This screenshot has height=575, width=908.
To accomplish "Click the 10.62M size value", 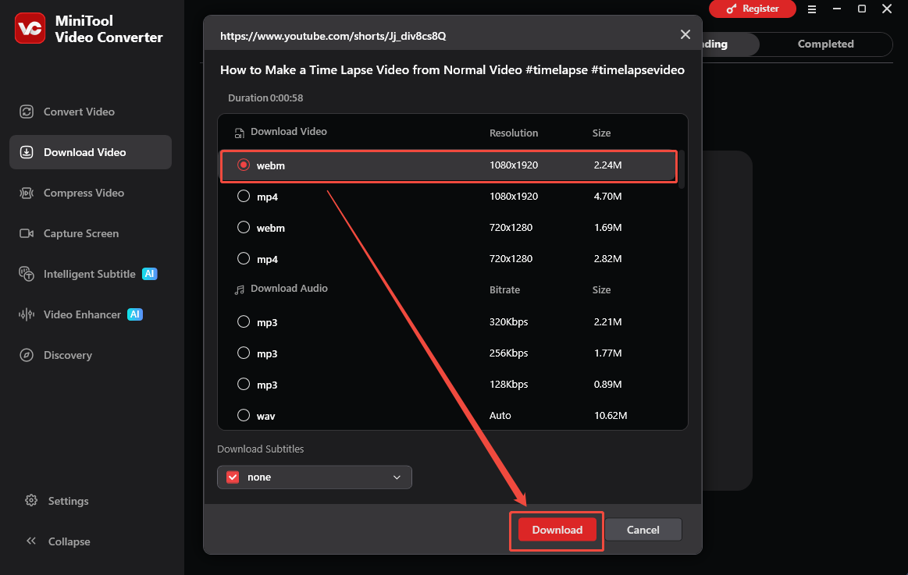I will pyautogui.click(x=611, y=415).
